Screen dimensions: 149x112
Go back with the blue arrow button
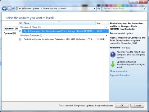(x=4, y=9)
